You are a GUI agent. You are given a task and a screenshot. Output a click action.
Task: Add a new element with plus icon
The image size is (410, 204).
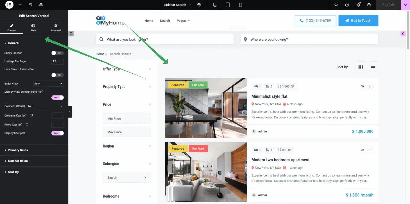[x=20, y=5]
